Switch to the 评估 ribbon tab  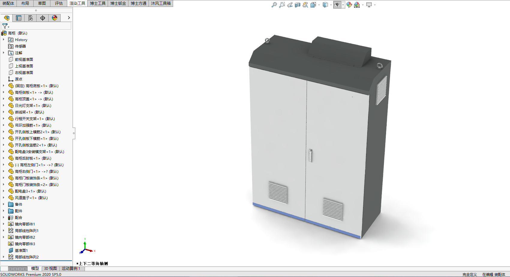pos(59,3)
